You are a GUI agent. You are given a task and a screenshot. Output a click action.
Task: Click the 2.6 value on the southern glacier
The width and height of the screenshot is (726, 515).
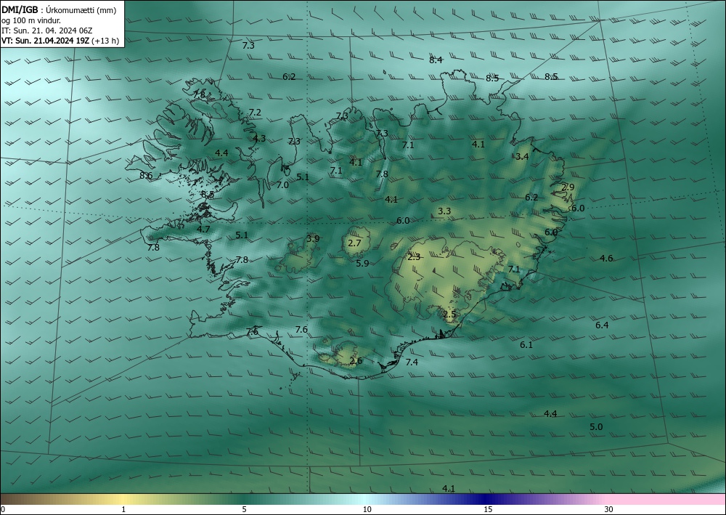click(356, 361)
